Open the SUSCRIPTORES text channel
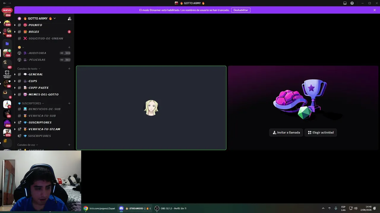Image resolution: width=380 pixels, height=213 pixels. [43, 122]
